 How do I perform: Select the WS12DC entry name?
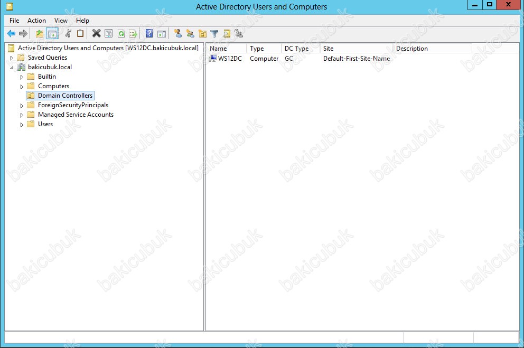230,59
